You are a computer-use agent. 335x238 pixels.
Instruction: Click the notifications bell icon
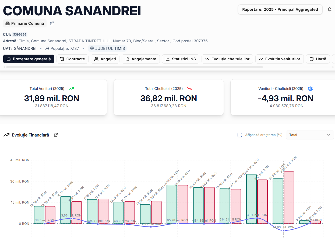tap(330, 9)
